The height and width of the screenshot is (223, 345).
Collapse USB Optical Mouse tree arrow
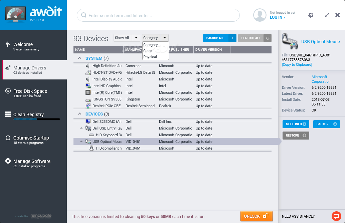click(x=81, y=142)
